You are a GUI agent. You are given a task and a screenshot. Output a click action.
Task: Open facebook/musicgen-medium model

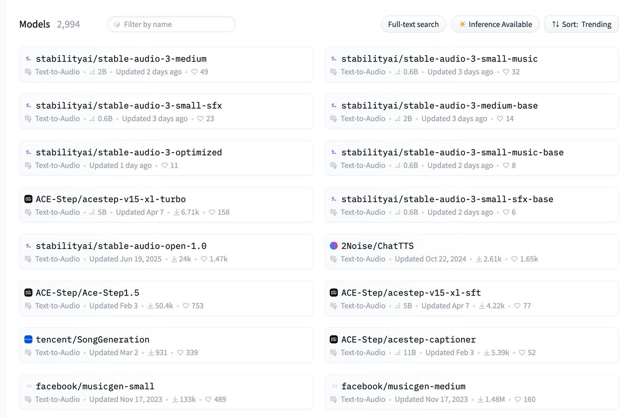pos(472,392)
